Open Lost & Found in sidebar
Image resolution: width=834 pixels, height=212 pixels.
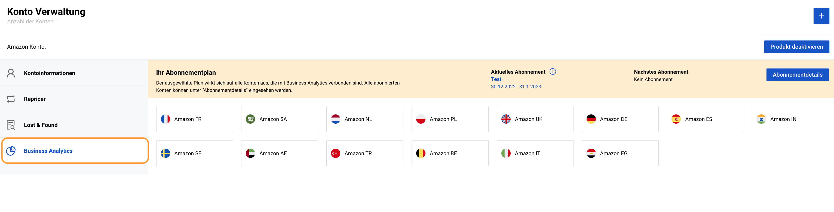point(41,125)
